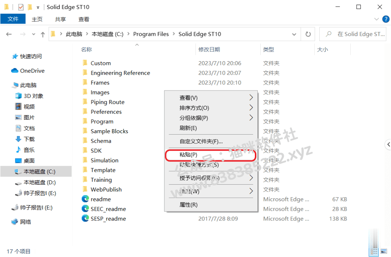Select the Preferences folder icon
Screen dimensions: 391x257
click(85, 111)
